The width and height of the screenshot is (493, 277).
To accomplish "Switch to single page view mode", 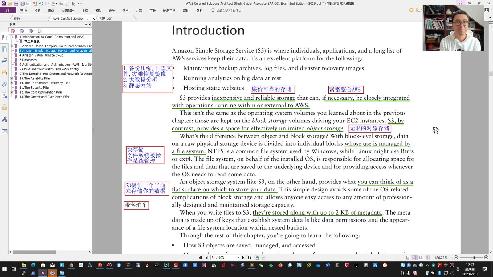I will [408, 258].
